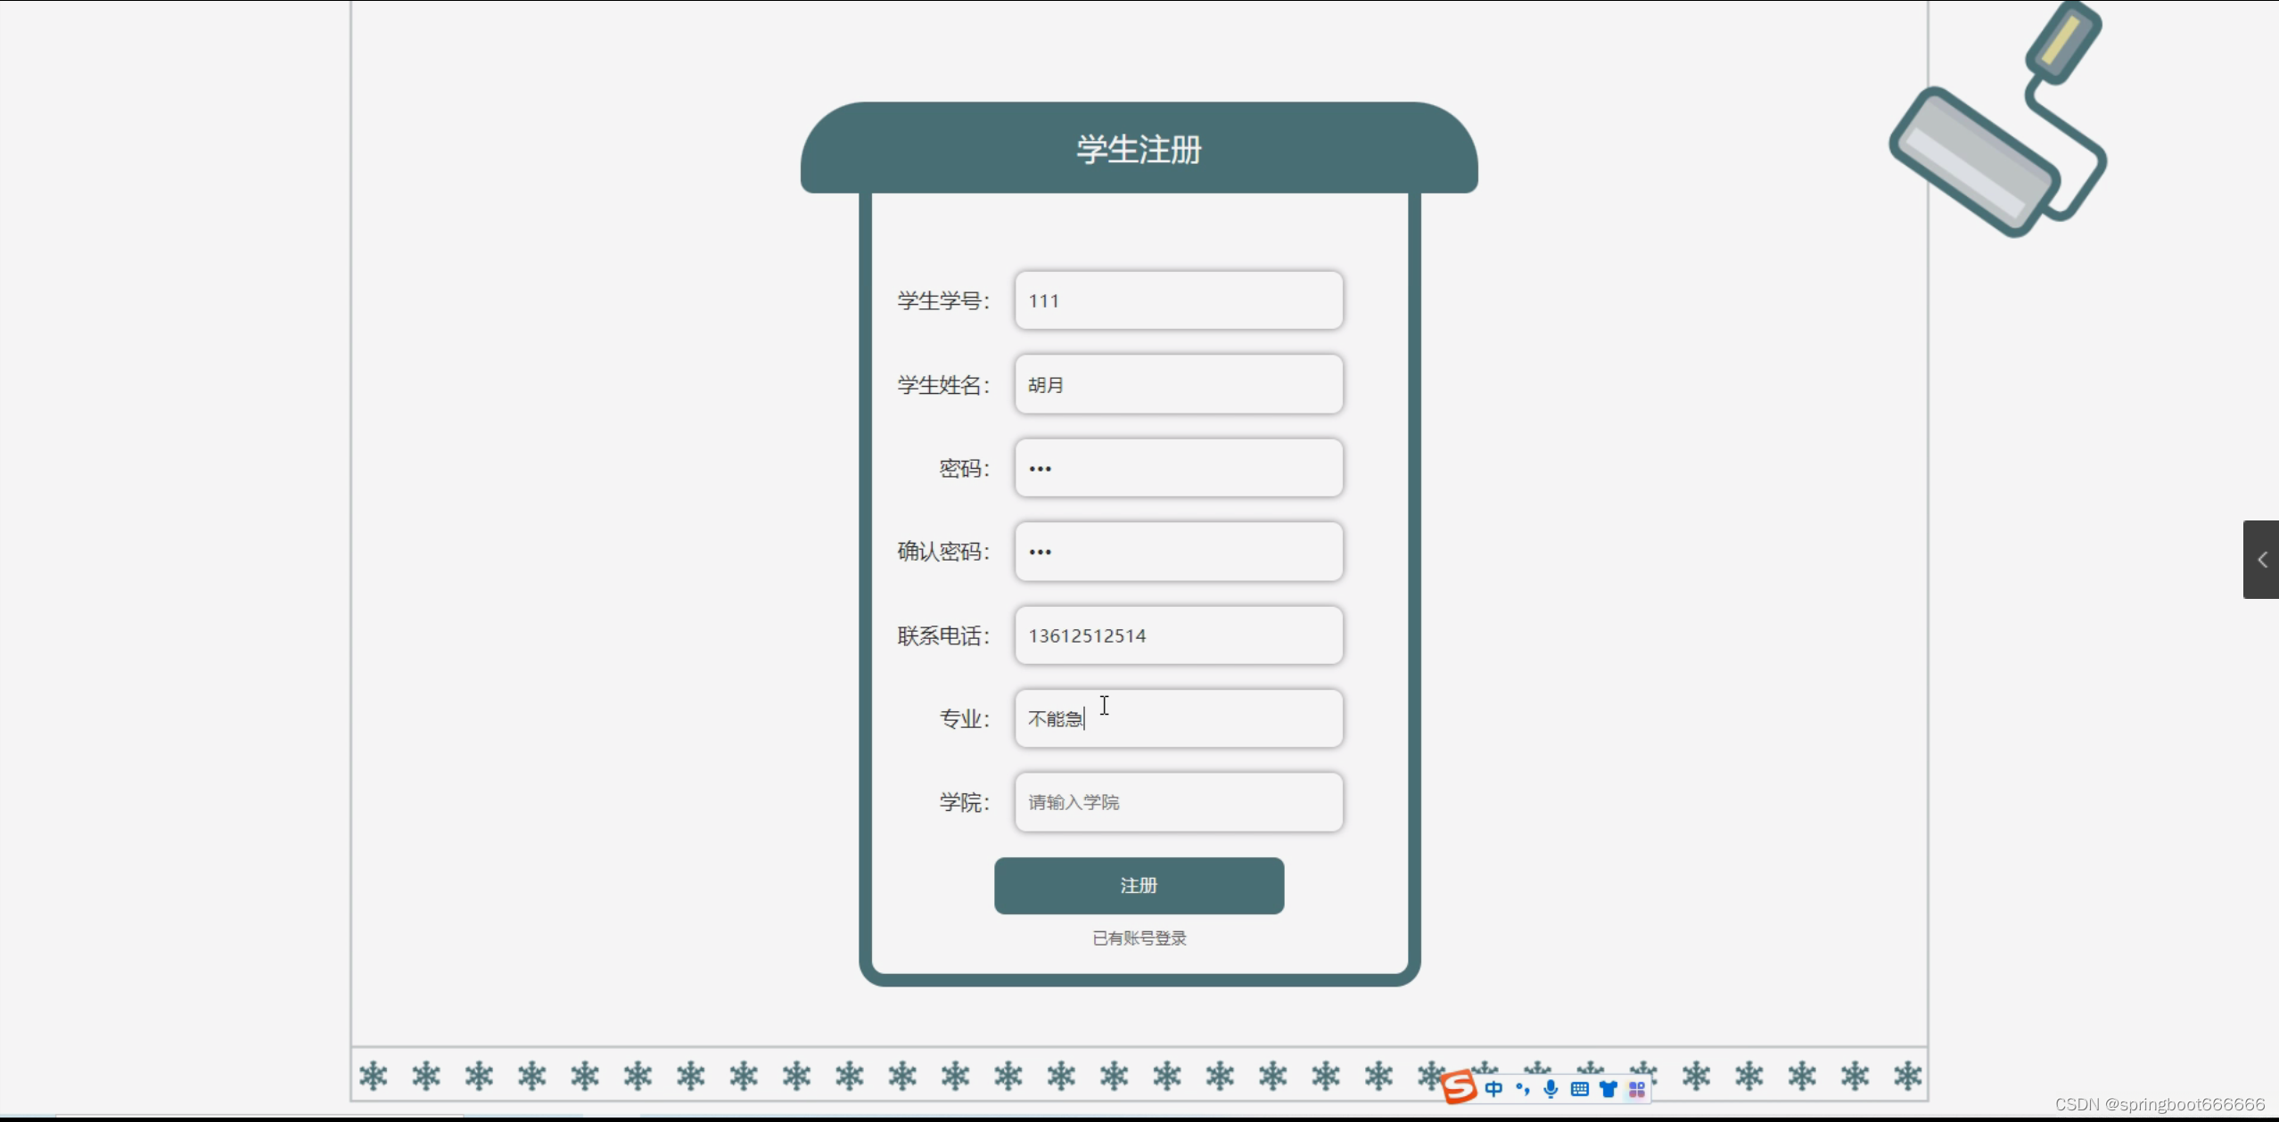The width and height of the screenshot is (2279, 1122).
Task: Click the Sogou input method S logo
Action: pyautogui.click(x=1459, y=1087)
